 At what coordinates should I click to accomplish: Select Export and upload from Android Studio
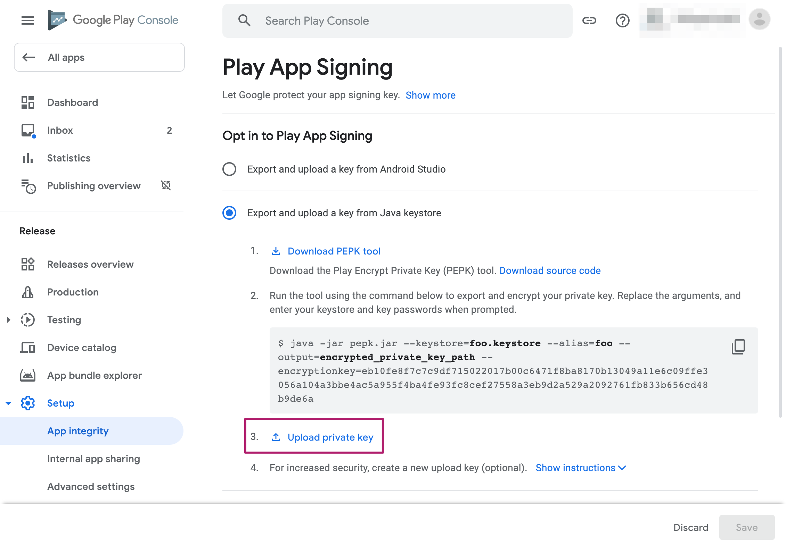(x=229, y=169)
